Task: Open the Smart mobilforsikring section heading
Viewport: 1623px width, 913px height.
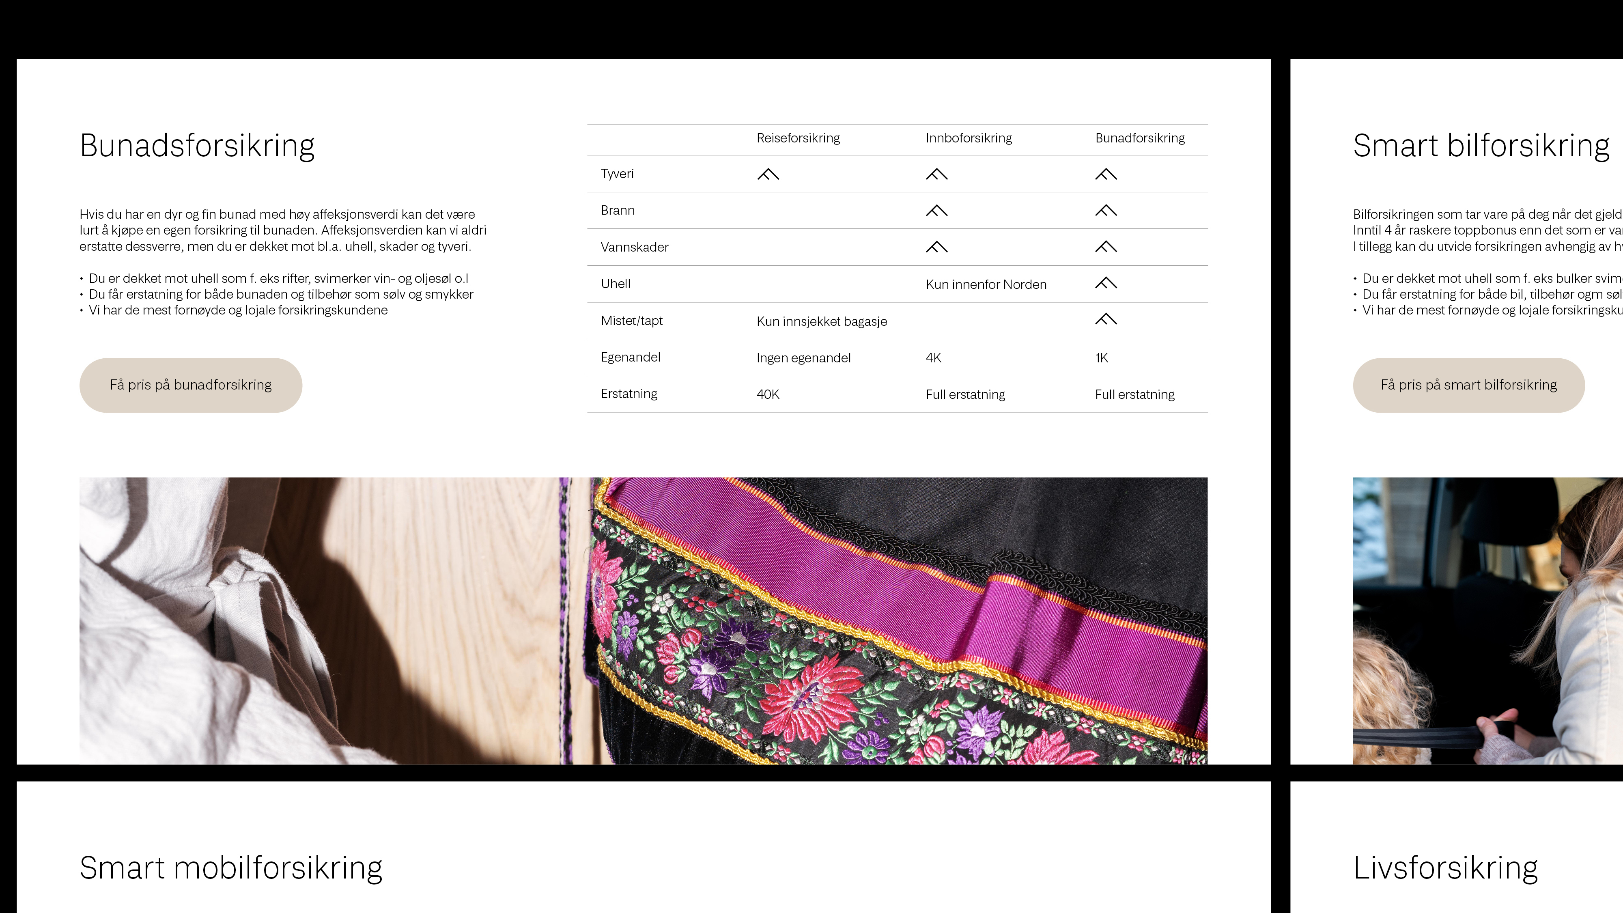Action: point(230,868)
